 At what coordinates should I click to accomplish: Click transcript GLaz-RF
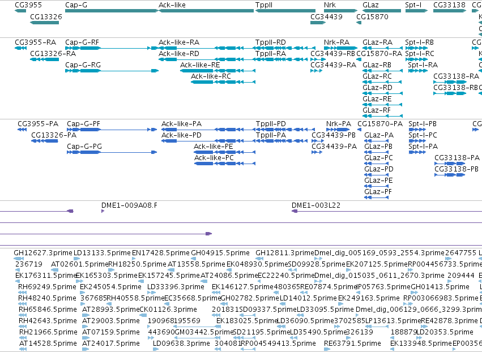click(377, 110)
